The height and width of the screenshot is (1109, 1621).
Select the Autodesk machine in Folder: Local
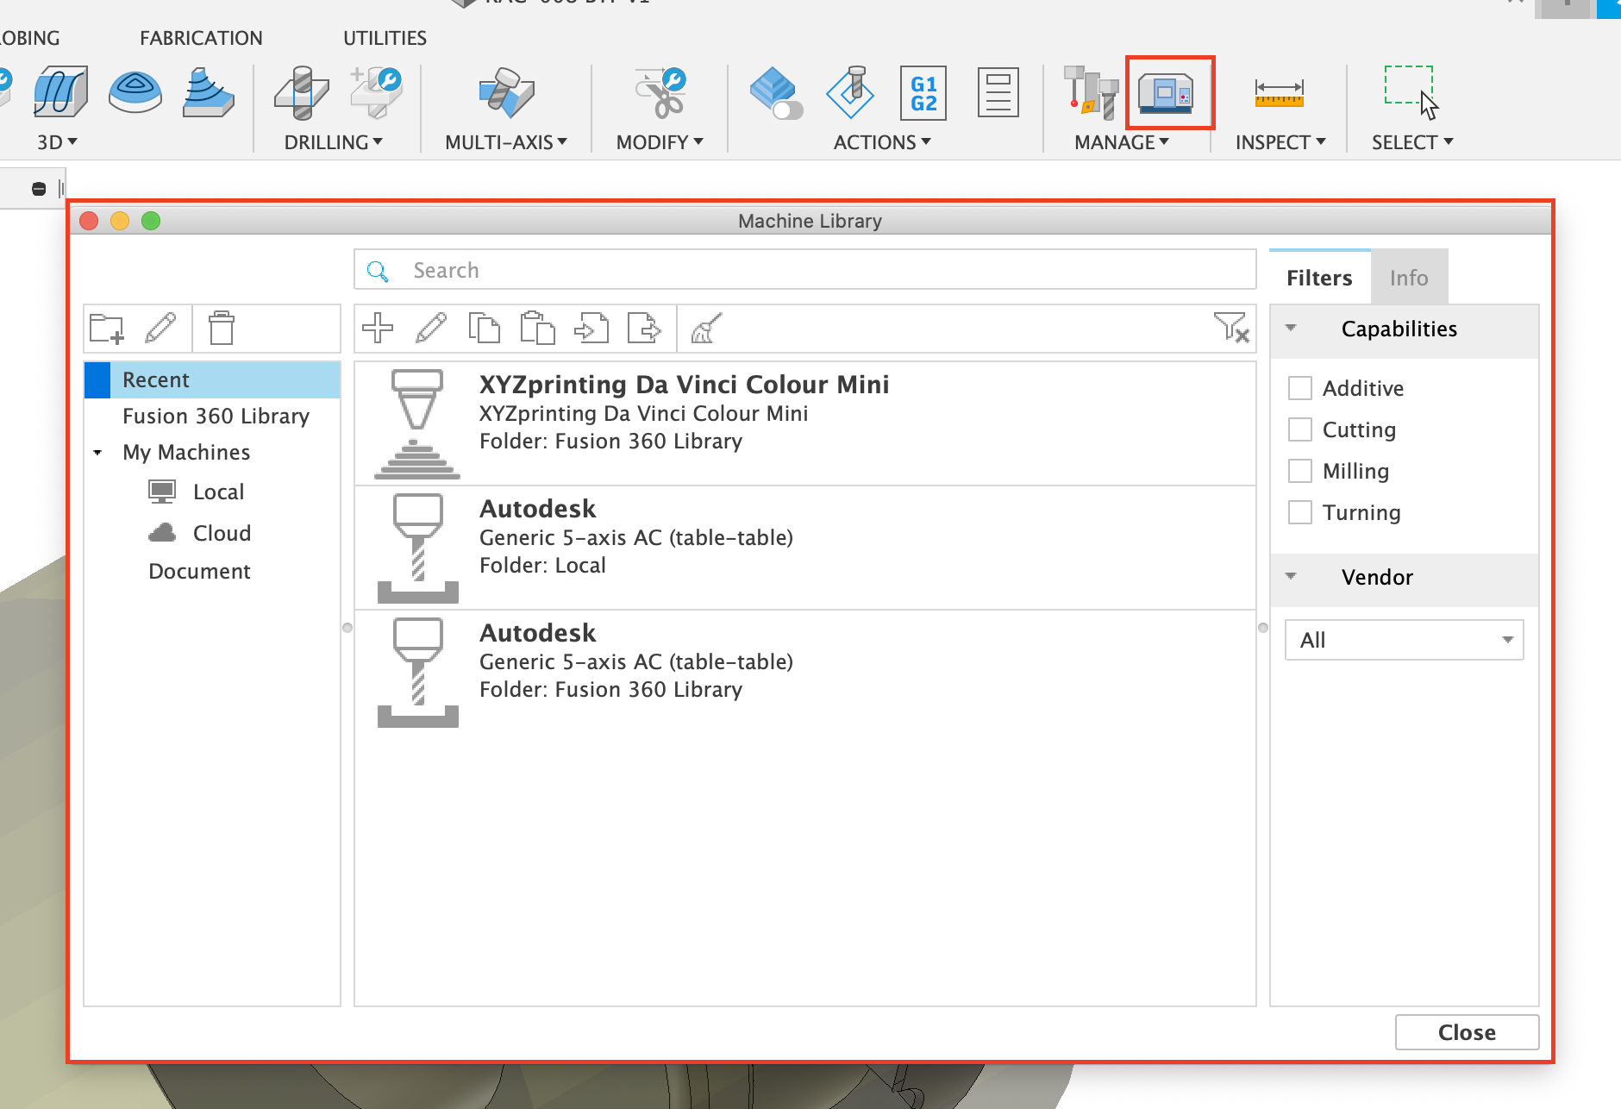(x=805, y=548)
